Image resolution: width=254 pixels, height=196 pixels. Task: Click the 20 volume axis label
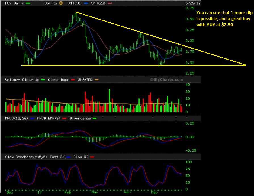click(x=188, y=98)
